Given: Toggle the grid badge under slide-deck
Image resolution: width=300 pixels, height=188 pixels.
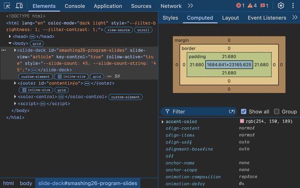Looking at the screenshot, I should pos(97,76).
